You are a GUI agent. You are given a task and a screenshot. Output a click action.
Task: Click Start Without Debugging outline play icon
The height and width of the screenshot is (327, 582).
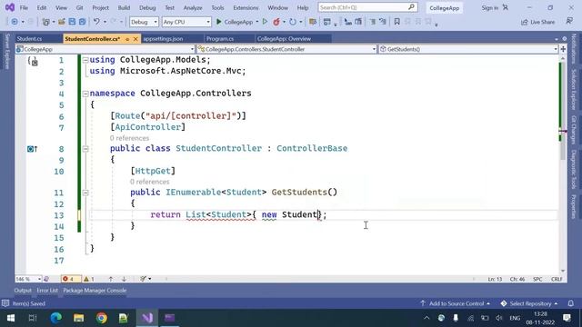click(265, 22)
